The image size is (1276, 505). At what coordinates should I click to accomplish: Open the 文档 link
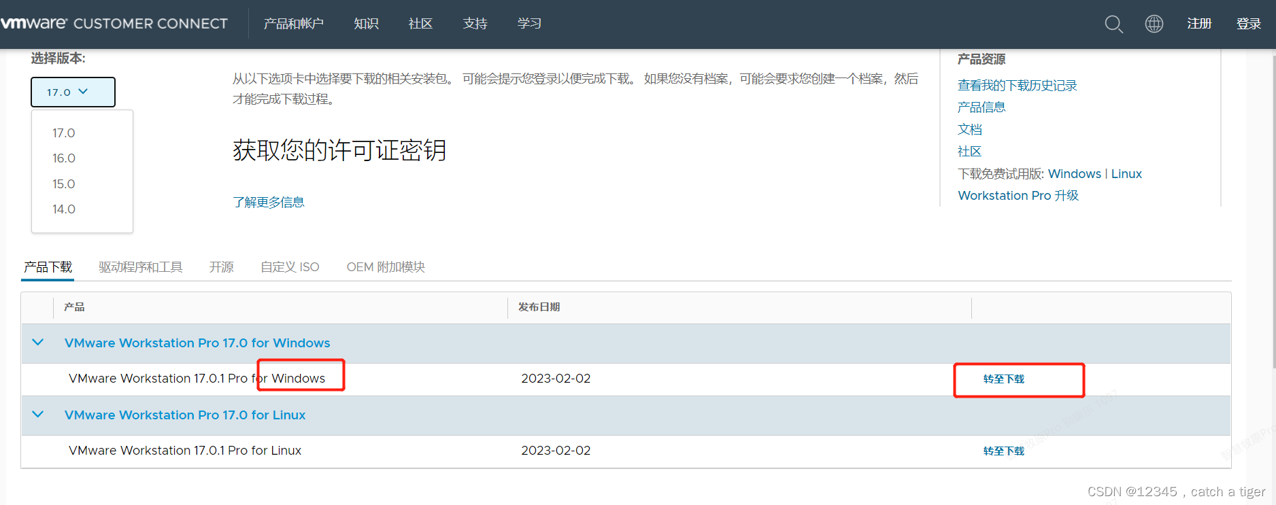tap(970, 129)
